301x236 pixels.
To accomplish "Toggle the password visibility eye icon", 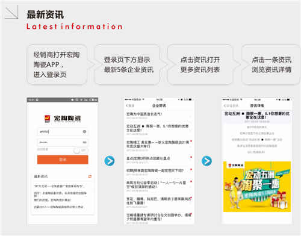I will pyautogui.click(x=84, y=142).
